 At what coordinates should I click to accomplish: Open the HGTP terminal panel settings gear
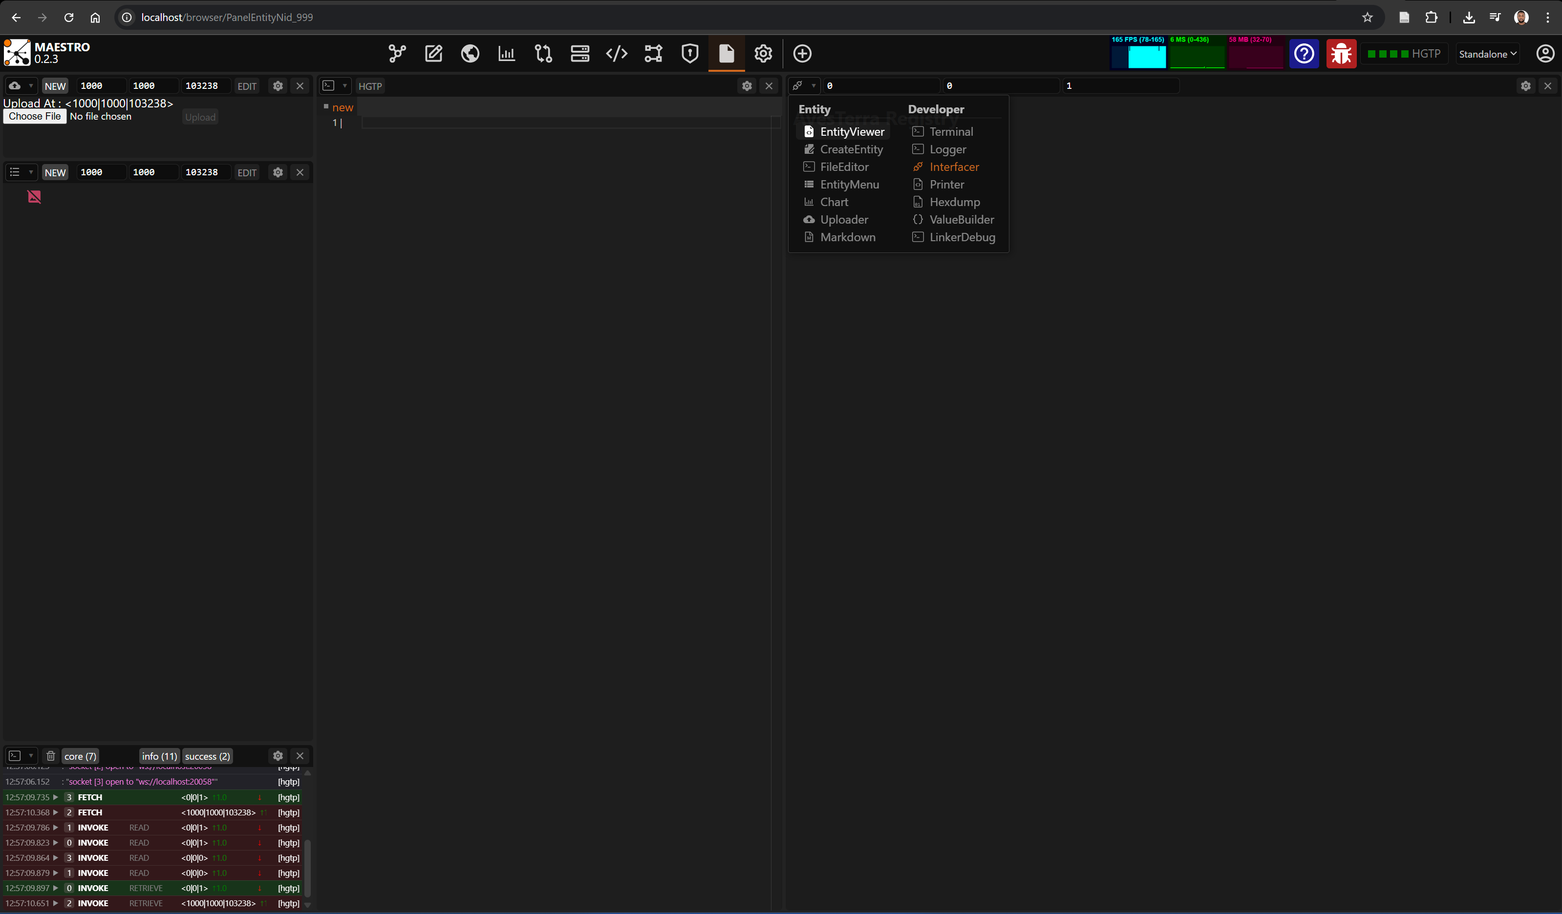coord(747,86)
